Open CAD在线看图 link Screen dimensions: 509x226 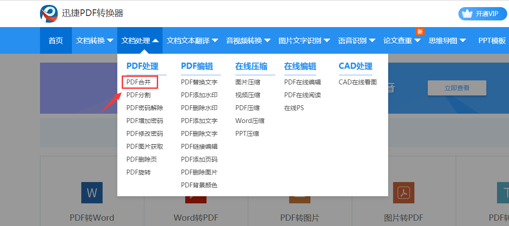pyautogui.click(x=358, y=82)
